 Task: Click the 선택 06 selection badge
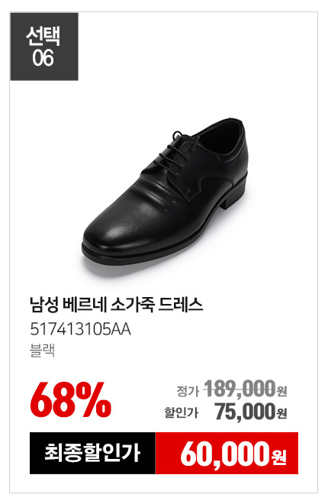(x=44, y=47)
